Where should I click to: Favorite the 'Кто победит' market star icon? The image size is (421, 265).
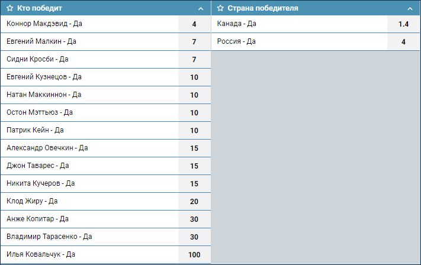coord(10,8)
